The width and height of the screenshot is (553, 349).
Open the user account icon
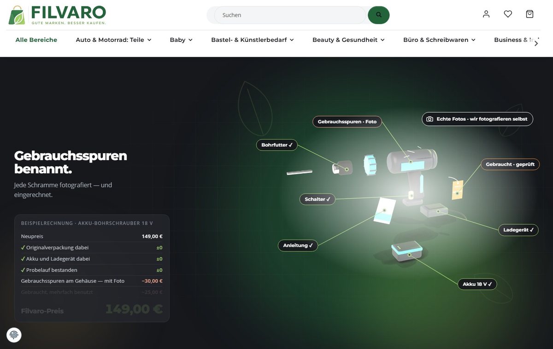coord(486,14)
